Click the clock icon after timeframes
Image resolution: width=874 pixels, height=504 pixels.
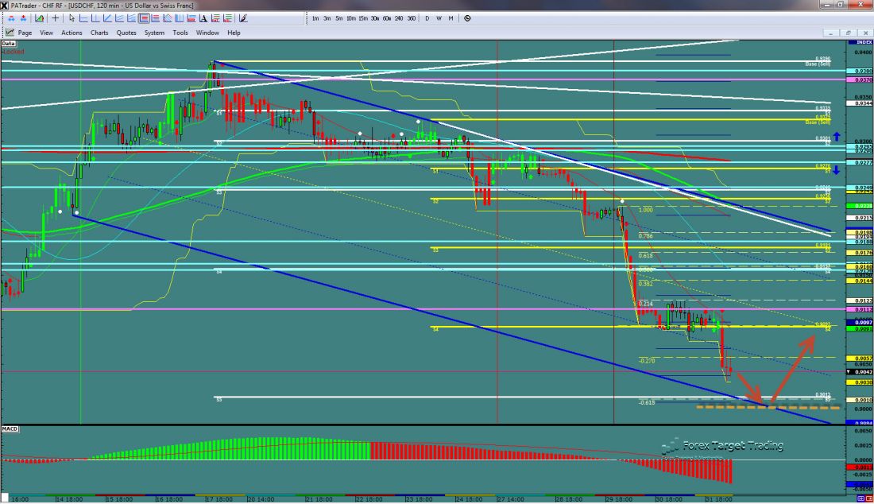[x=466, y=17]
